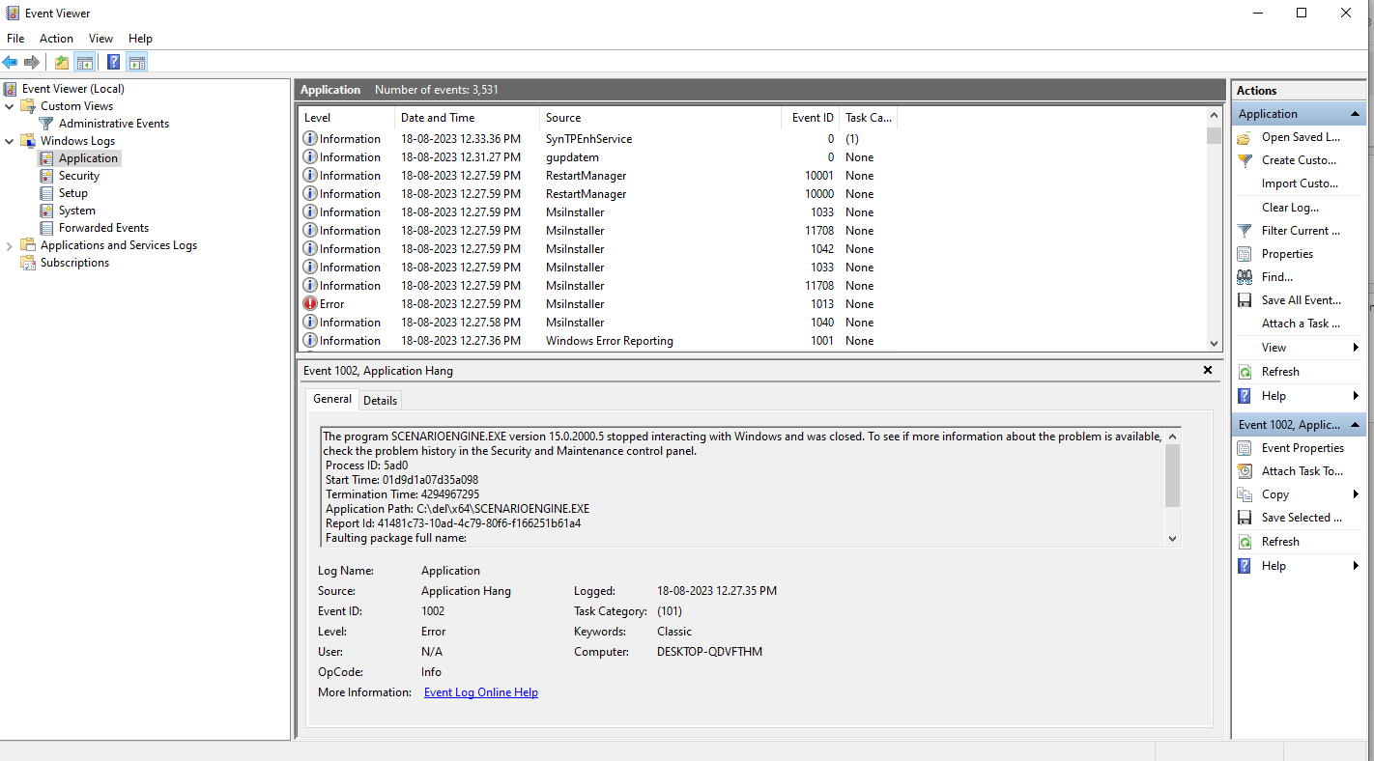Click the event list vertical scrollbar down arrow

[x=1215, y=343]
